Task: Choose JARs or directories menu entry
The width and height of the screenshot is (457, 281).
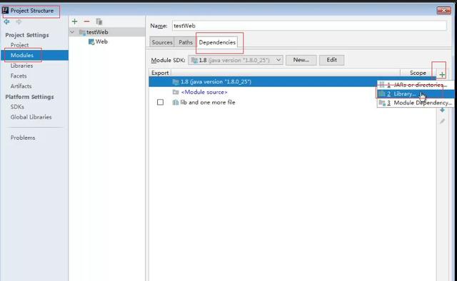Action: pos(416,85)
